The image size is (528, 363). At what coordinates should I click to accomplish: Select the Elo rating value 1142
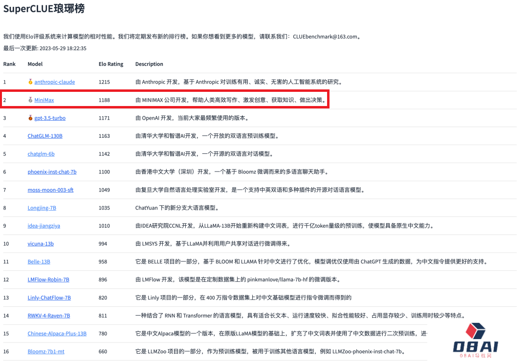click(x=104, y=154)
